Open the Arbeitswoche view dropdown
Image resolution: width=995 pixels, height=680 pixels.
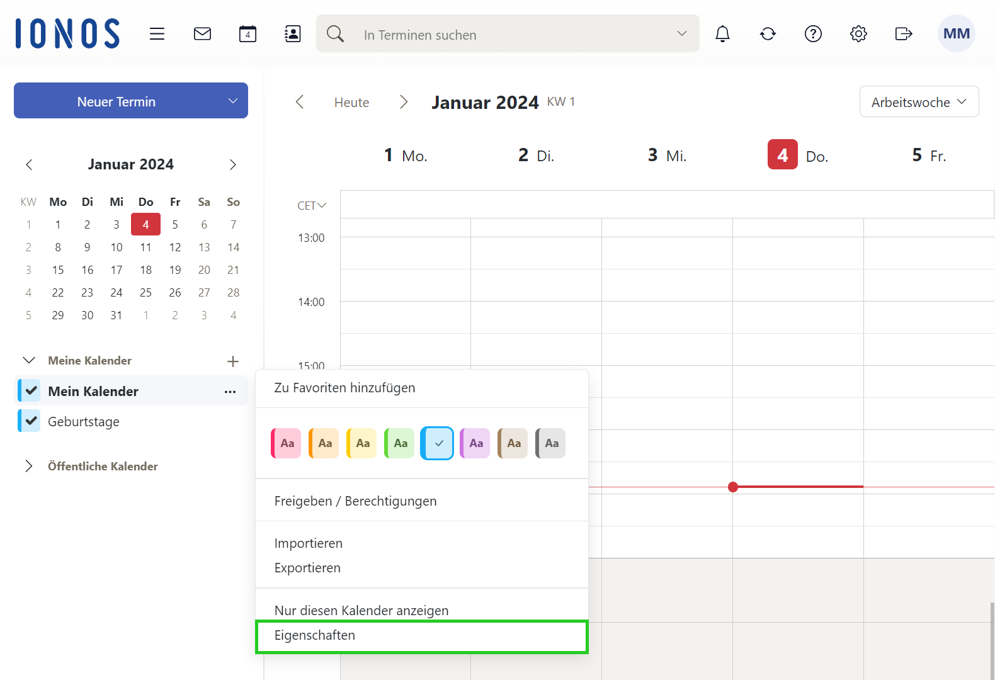point(919,102)
